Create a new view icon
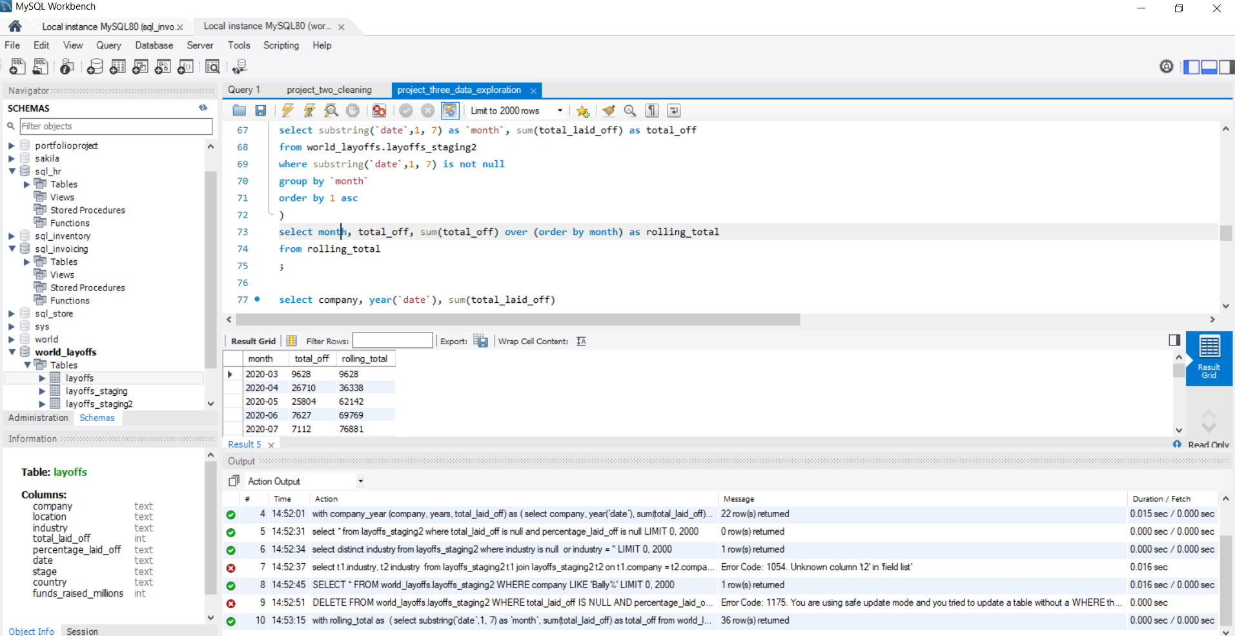This screenshot has height=636, width=1235. click(x=140, y=67)
